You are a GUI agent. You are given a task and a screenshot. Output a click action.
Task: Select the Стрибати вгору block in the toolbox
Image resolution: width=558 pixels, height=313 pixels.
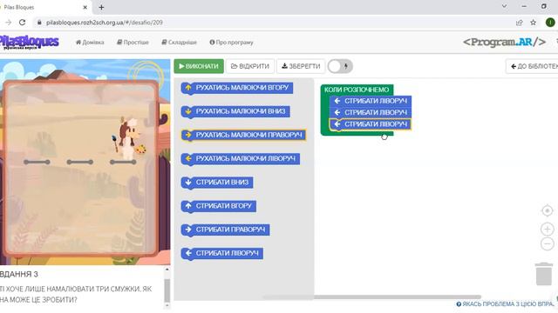[x=219, y=206]
